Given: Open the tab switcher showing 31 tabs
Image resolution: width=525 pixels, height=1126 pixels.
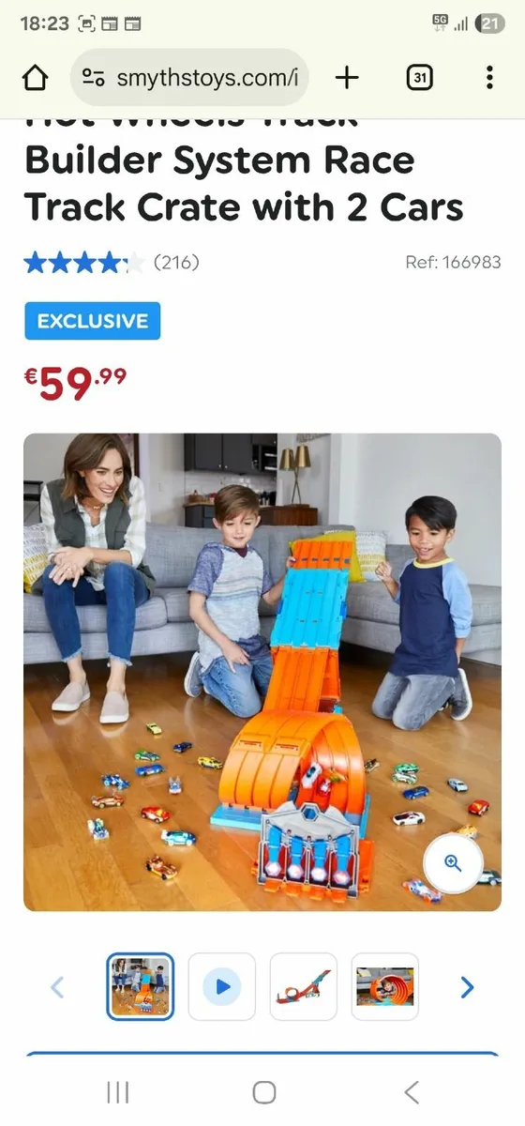Looking at the screenshot, I should [420, 78].
